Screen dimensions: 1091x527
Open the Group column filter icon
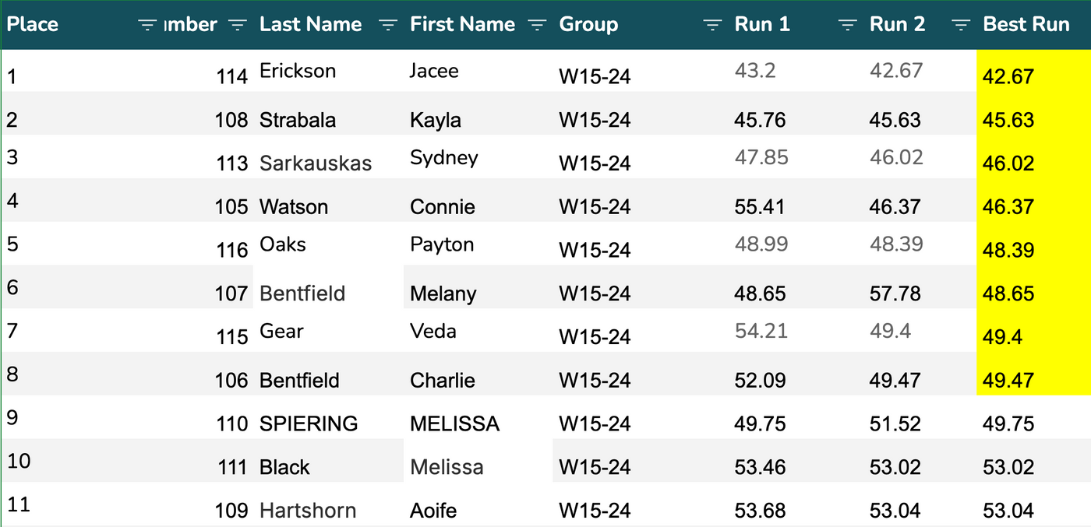pos(712,25)
